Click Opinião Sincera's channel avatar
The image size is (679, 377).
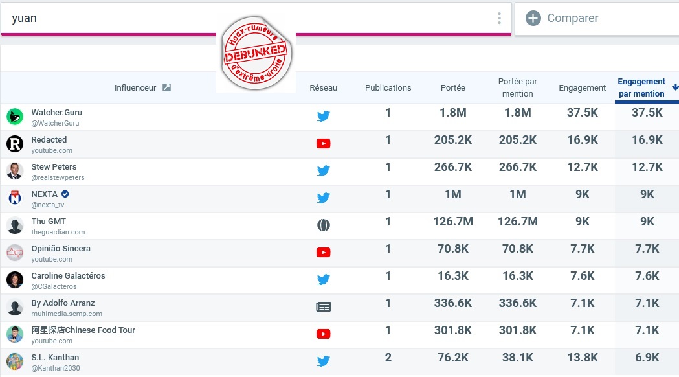coord(15,253)
